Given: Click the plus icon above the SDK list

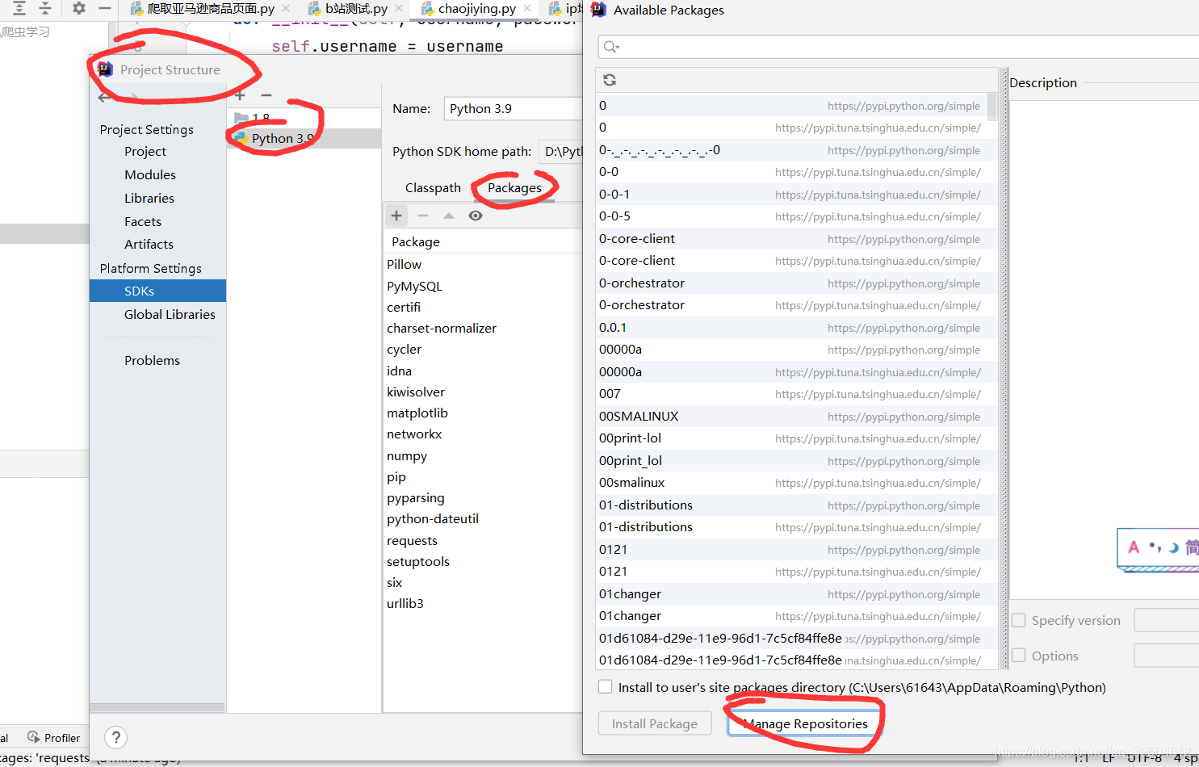Looking at the screenshot, I should tap(240, 95).
